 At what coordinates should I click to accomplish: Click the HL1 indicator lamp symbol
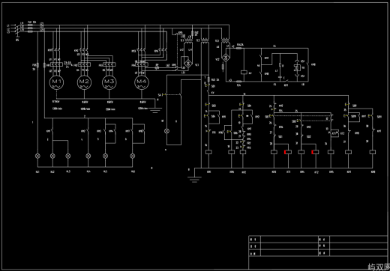click(37, 156)
